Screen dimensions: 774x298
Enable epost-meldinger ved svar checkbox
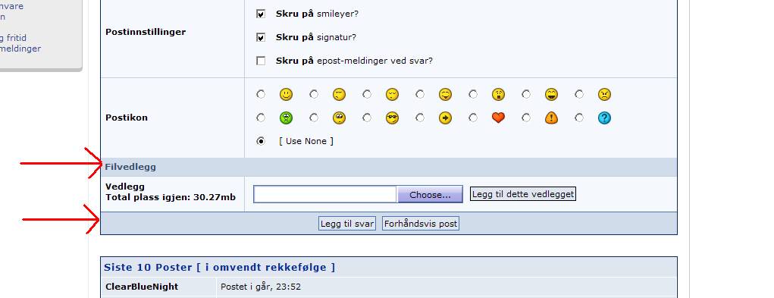261,61
